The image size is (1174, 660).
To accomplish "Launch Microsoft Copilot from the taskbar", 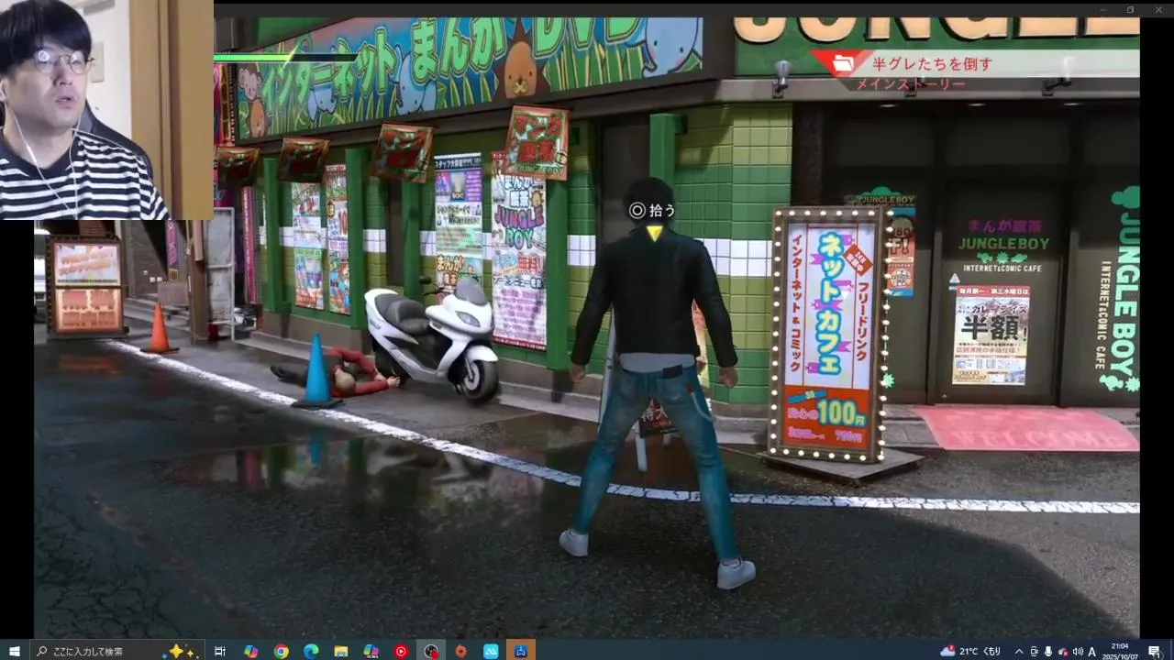I will (250, 651).
